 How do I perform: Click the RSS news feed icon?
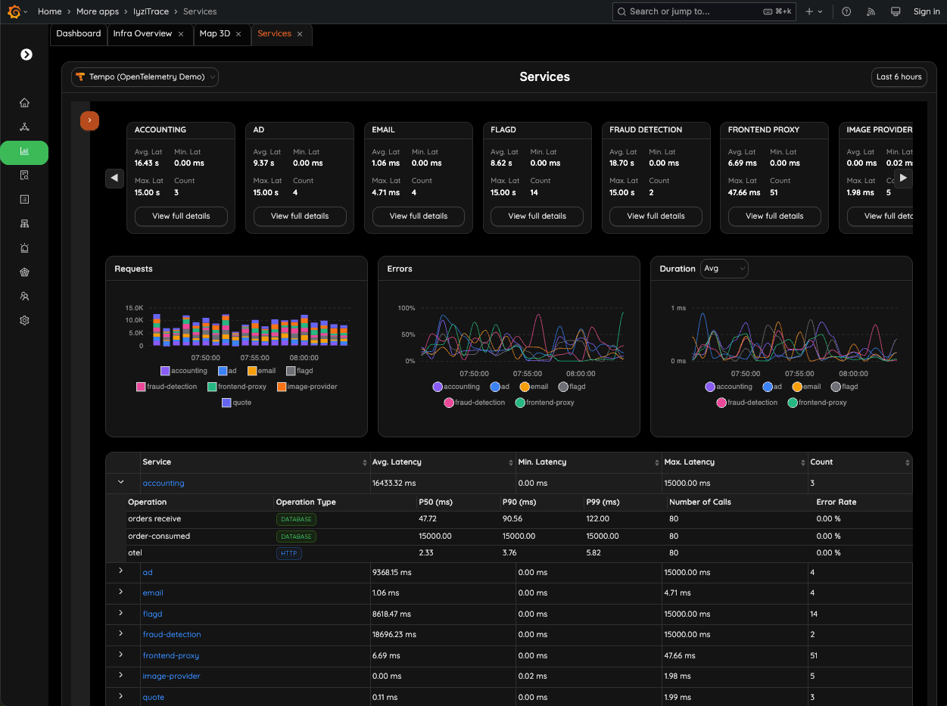871,11
